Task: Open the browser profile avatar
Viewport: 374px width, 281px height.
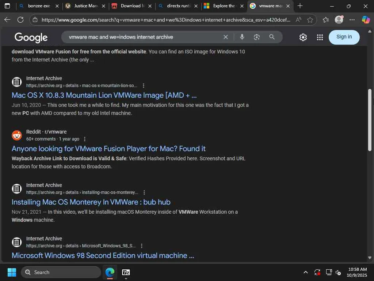Action: pos(339,20)
